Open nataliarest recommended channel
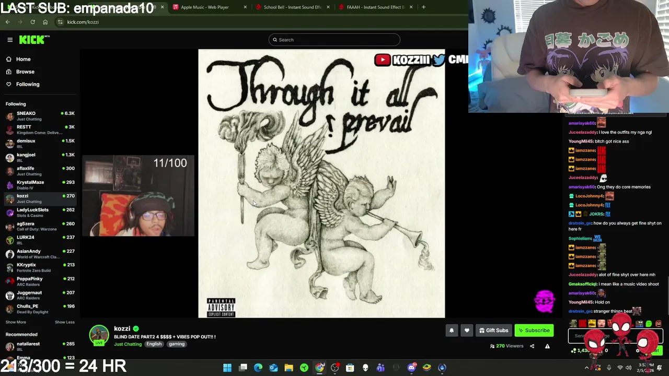 (40, 346)
